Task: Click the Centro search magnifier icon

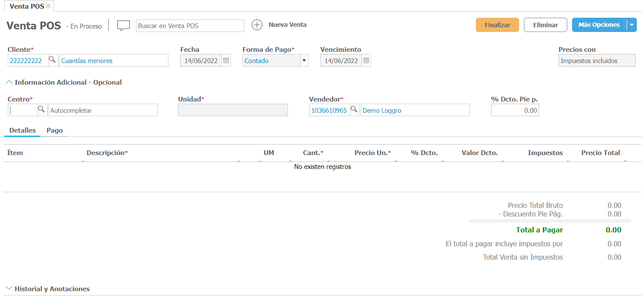Action: pyautogui.click(x=42, y=110)
